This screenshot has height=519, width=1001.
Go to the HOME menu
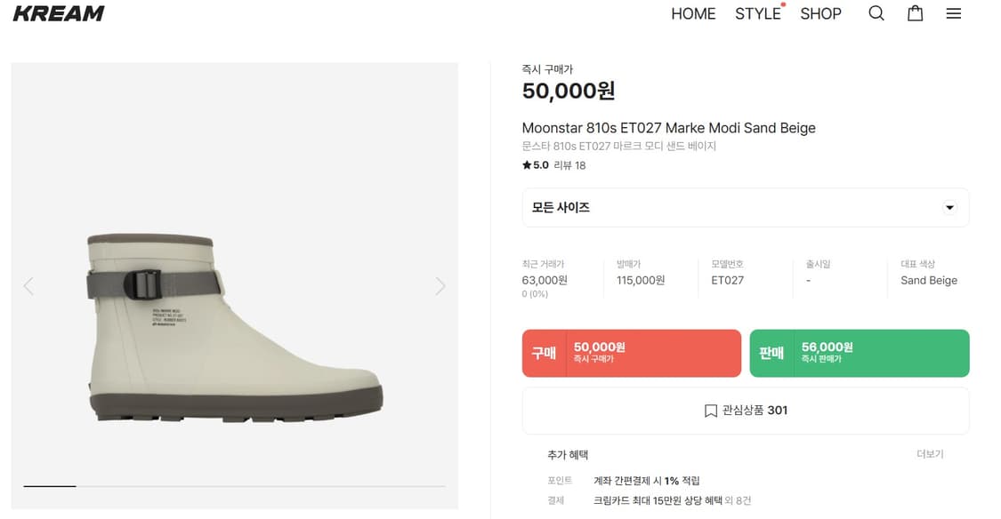click(x=693, y=13)
